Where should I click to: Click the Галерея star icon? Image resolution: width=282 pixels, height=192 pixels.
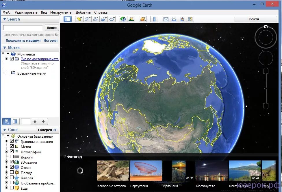pyautogui.click(x=17, y=178)
